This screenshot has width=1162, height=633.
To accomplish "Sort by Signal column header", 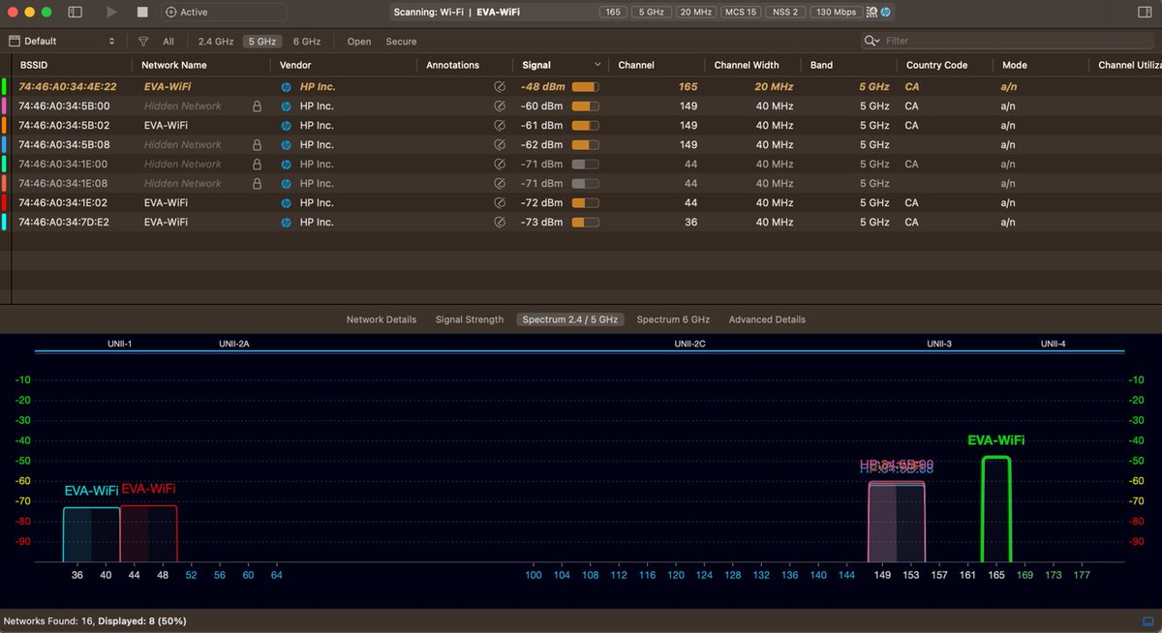I will (536, 65).
